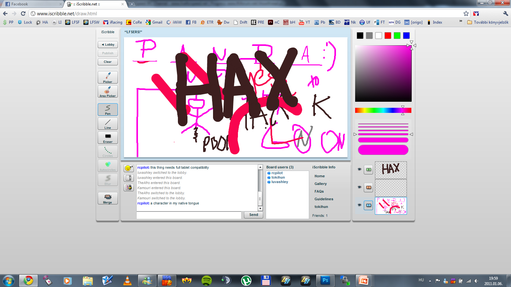Activate the Eraser tool
Image resolution: width=511 pixels, height=287 pixels.
(108, 137)
